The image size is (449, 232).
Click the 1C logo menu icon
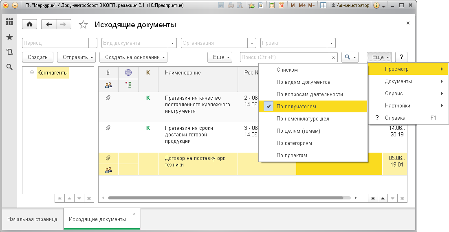click(5, 5)
